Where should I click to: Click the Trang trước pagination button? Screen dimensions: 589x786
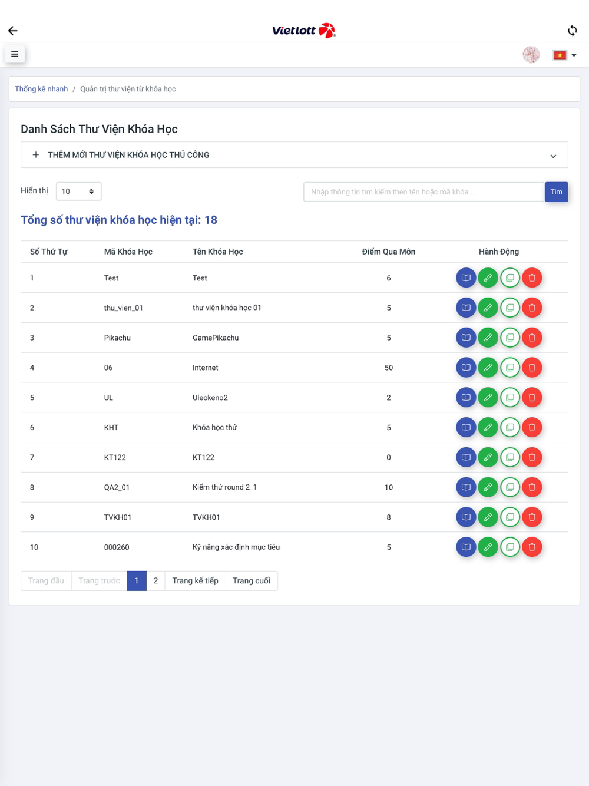(99, 581)
